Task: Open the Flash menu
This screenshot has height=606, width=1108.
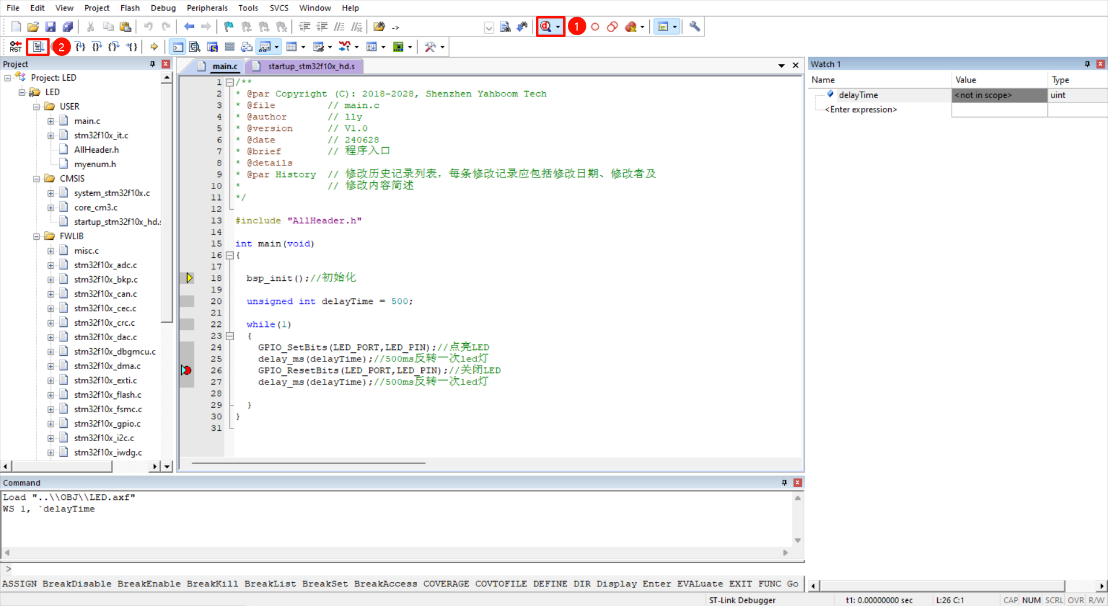Action: [x=130, y=8]
